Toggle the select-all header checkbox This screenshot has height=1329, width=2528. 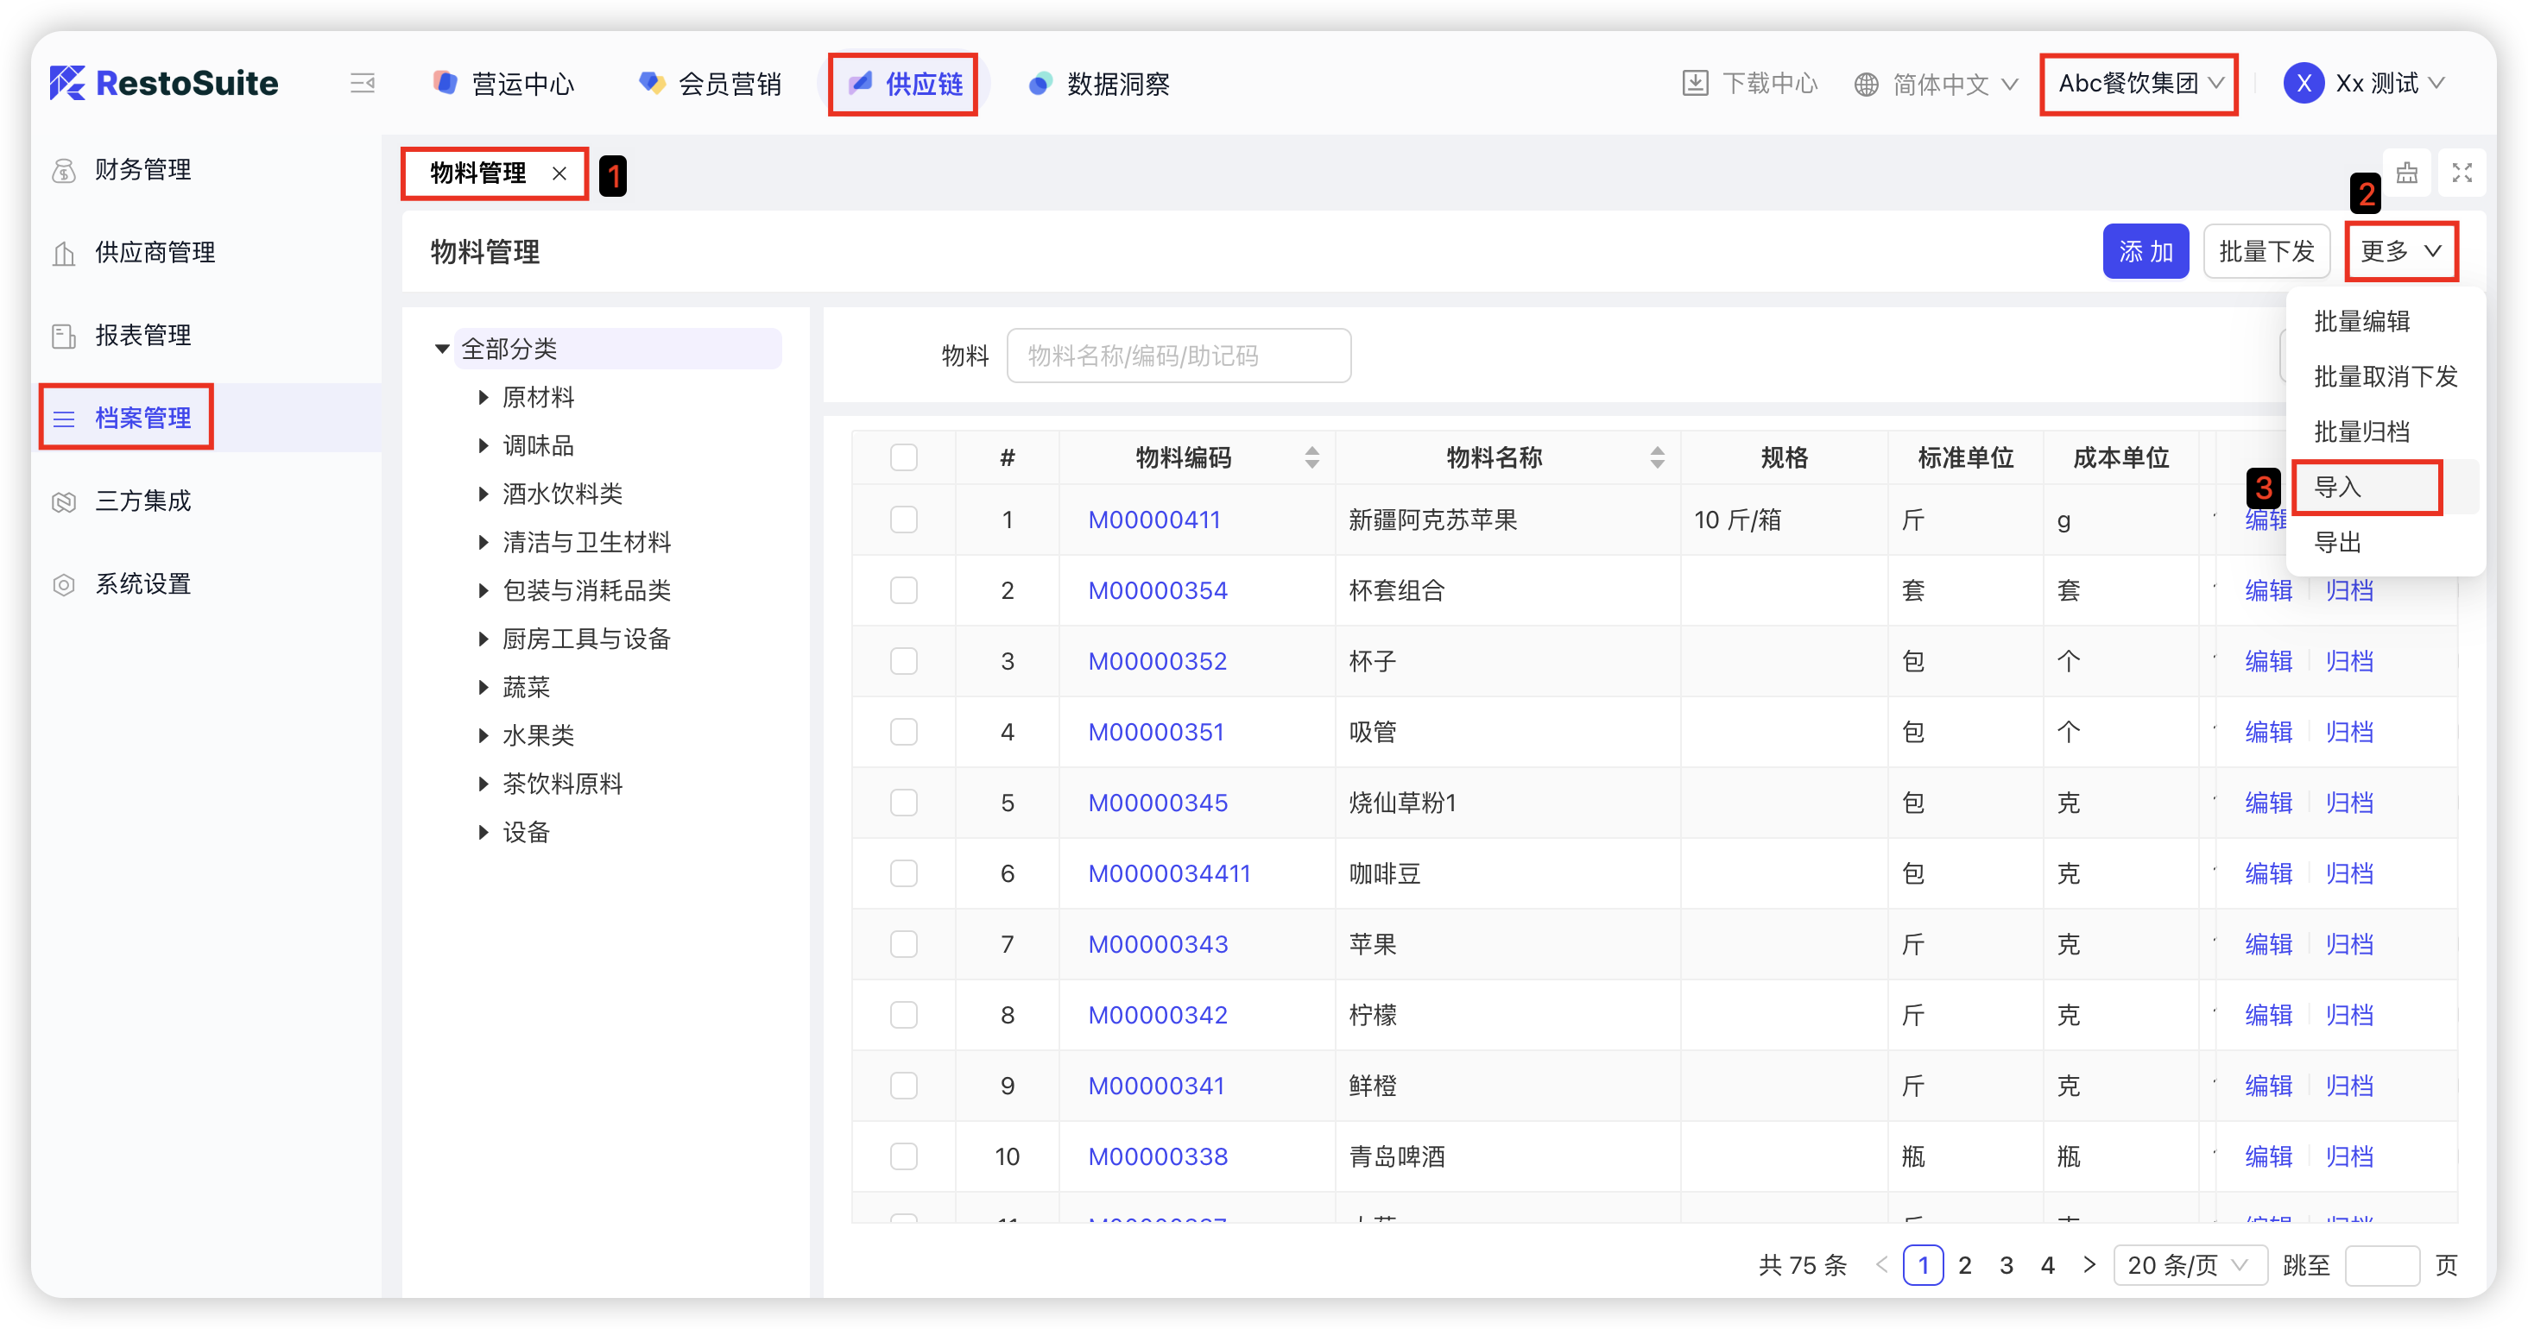tap(903, 457)
